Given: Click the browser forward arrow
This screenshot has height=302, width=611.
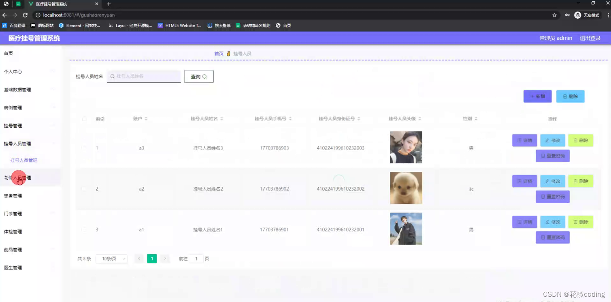Looking at the screenshot, I should [15, 15].
